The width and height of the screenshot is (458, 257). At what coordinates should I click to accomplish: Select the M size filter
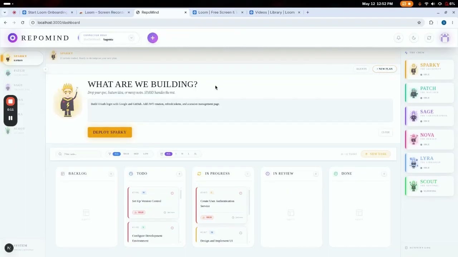tap(182, 154)
